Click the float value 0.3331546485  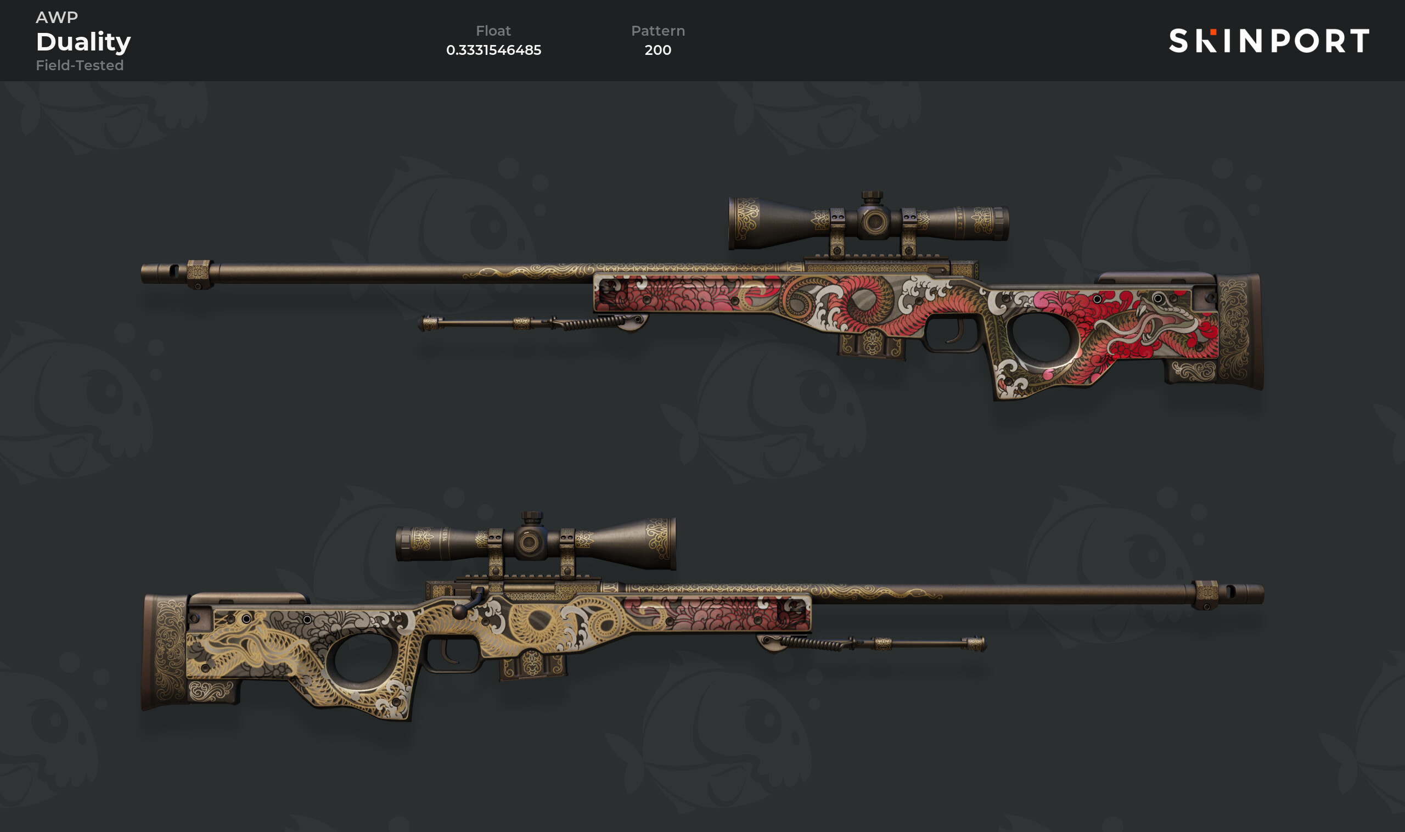tap(493, 50)
